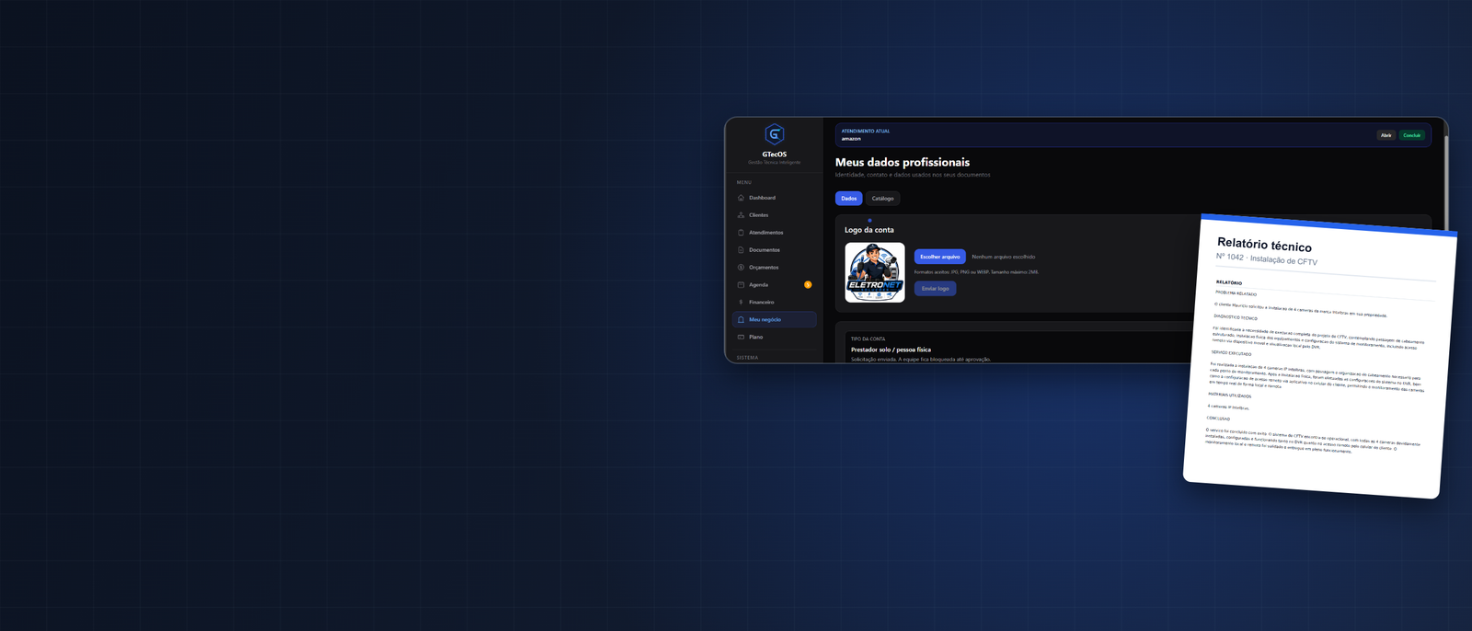Click Abrir on the current atendimento

[1386, 135]
